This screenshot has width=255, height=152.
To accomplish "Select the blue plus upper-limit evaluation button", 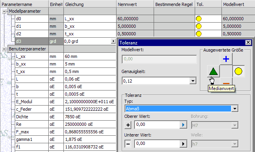I will 226,59.
